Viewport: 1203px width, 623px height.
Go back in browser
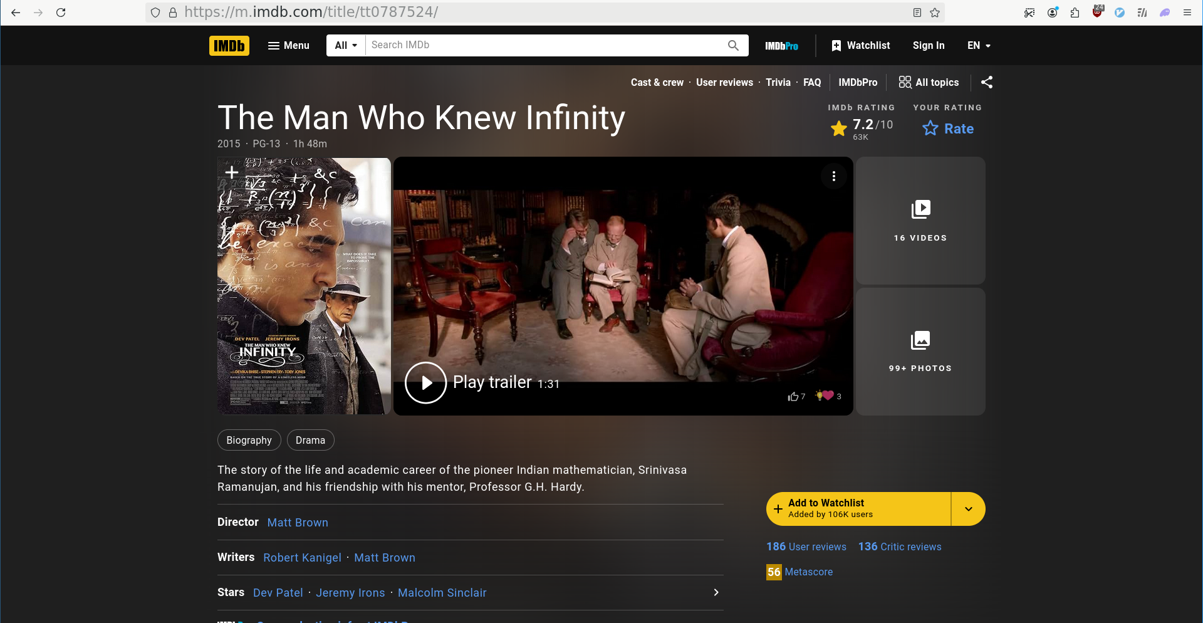tap(16, 13)
